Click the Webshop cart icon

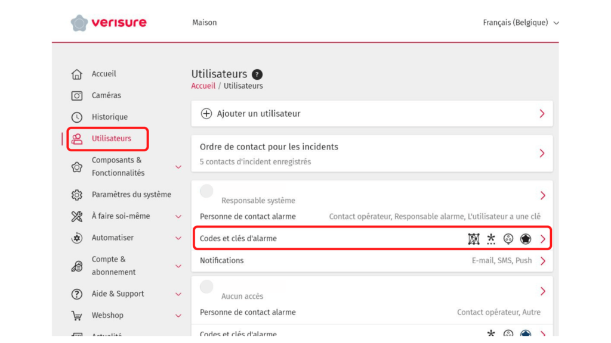click(77, 316)
